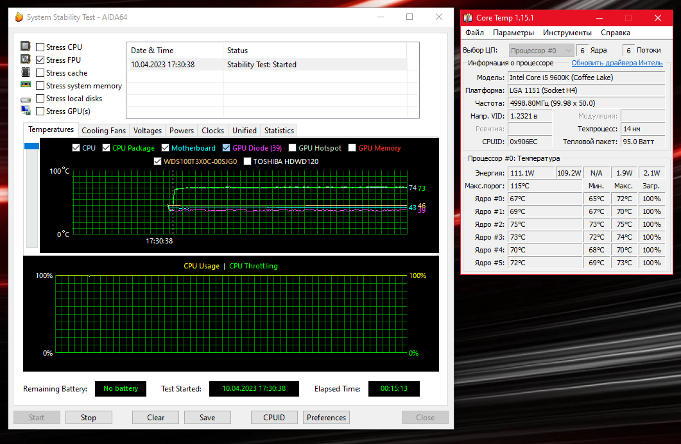
Task: Toggle the CPU temperature graph checkbox
Action: [x=76, y=148]
